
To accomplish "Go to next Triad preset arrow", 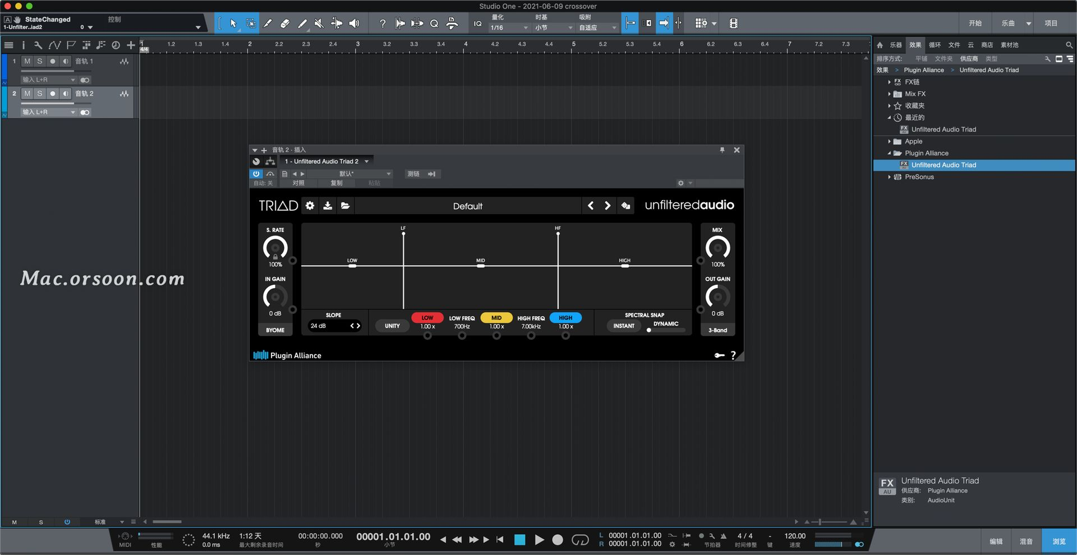I will coord(607,206).
